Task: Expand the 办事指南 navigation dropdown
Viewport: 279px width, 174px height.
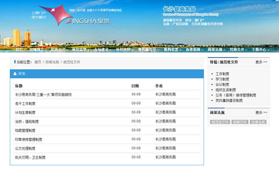Action: pos(194,49)
